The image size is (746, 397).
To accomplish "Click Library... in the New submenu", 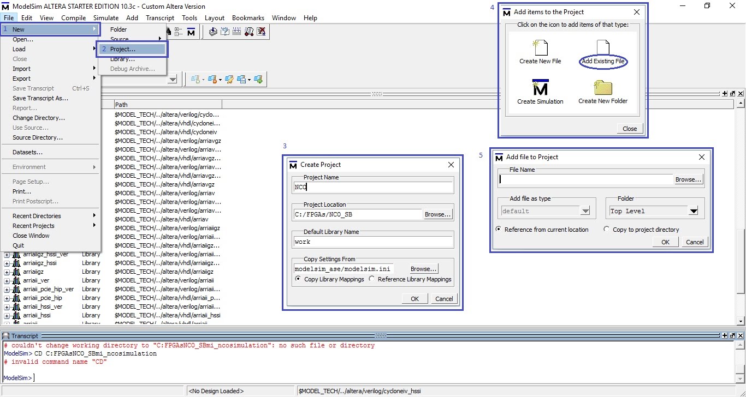I will [122, 59].
